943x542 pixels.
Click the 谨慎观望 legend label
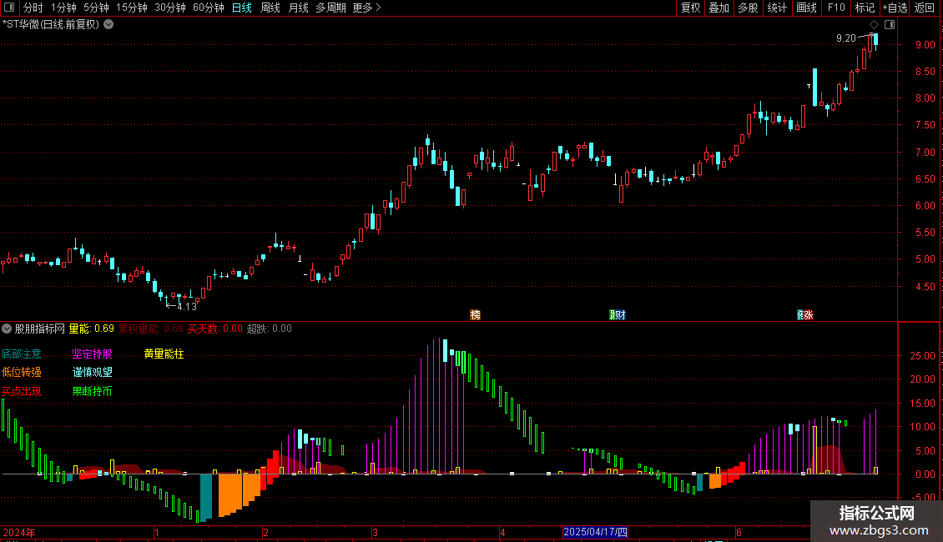92,373
